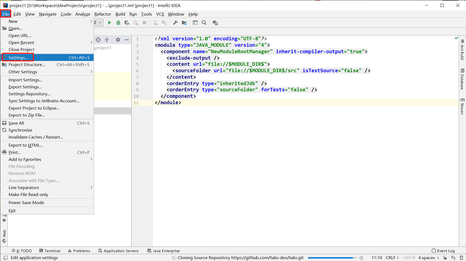Select Export to Zip File...

(47, 115)
